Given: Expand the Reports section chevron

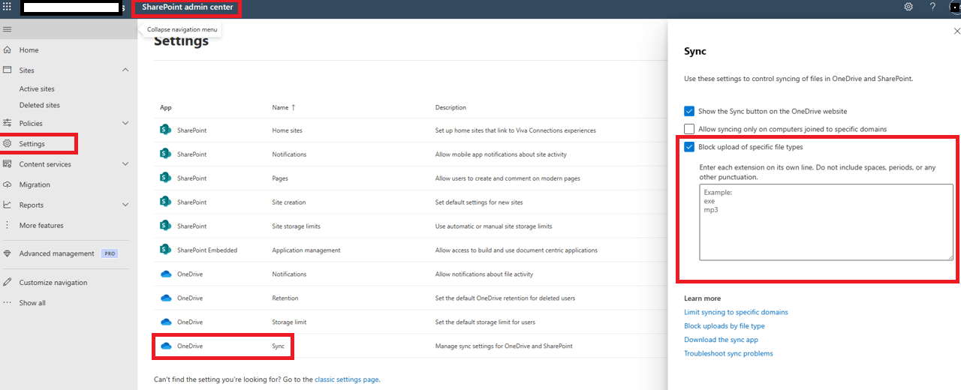Looking at the screenshot, I should point(125,205).
